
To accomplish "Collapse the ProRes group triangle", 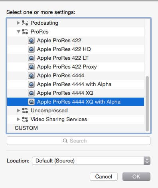I will (18, 31).
